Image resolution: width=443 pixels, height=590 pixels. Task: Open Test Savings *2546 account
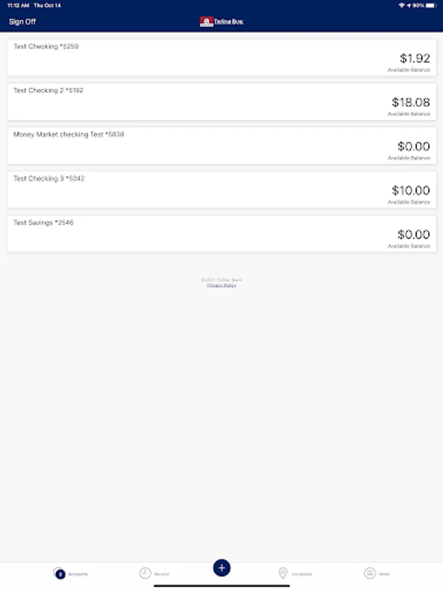(222, 233)
